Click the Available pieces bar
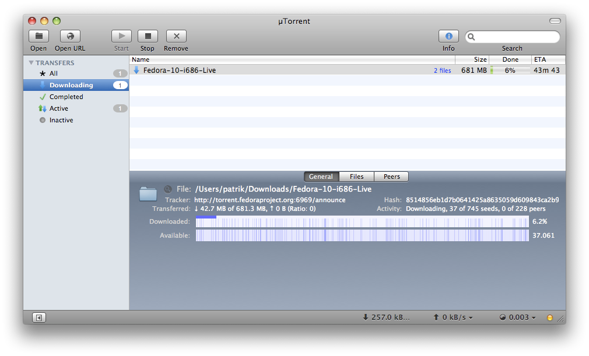This screenshot has height=356, width=589. click(x=362, y=235)
